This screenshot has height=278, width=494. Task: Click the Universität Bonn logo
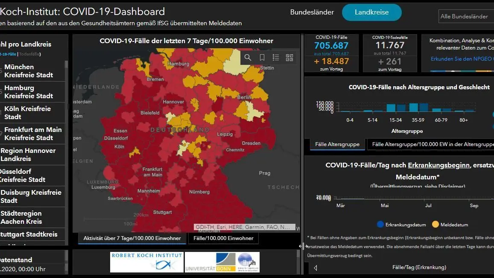pyautogui.click(x=210, y=262)
